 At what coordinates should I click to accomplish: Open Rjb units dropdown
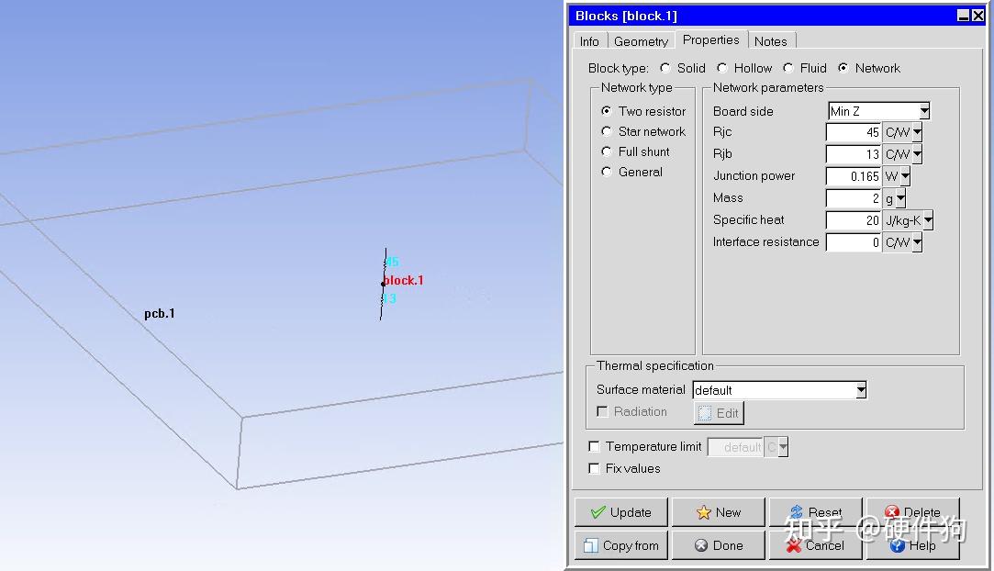pos(917,154)
